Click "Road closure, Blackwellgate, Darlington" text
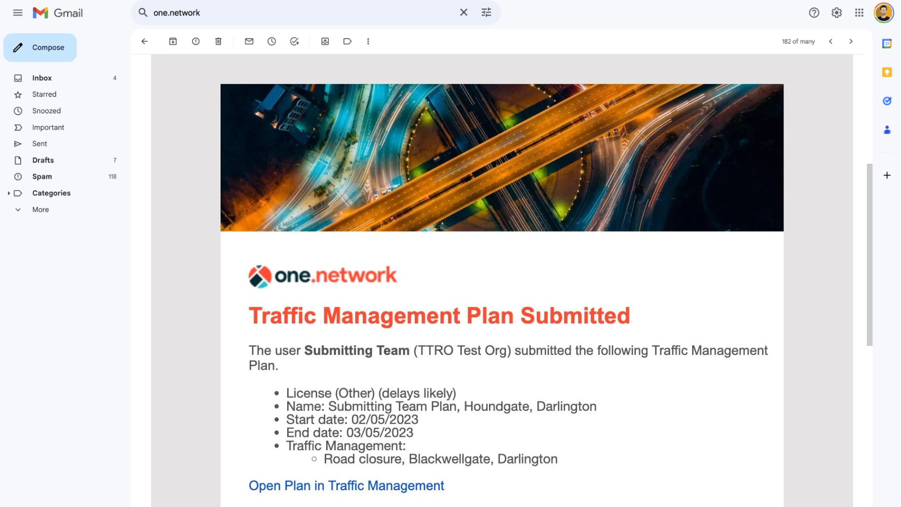Screen dimensions: 901x507 pos(441,459)
